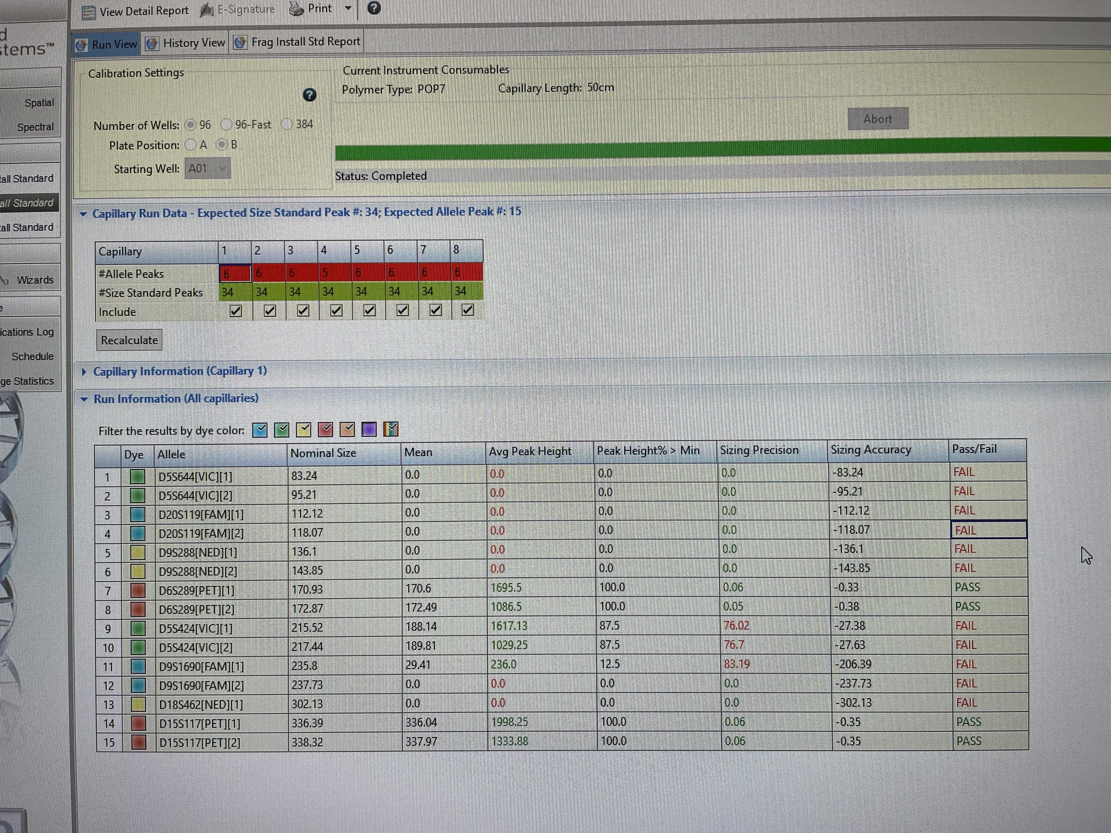Toggle Include checkbox for capillary 5

coord(369,310)
